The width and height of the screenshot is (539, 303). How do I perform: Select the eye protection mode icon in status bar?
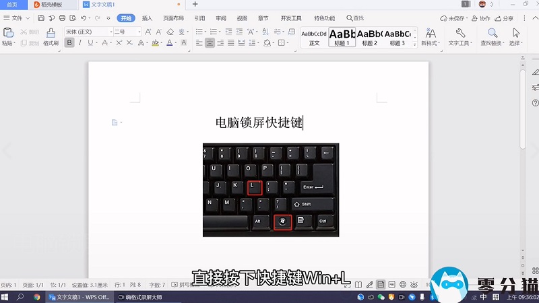tap(415, 285)
